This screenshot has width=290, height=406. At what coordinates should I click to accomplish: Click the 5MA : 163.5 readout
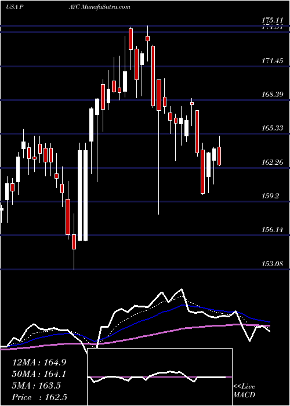37,386
